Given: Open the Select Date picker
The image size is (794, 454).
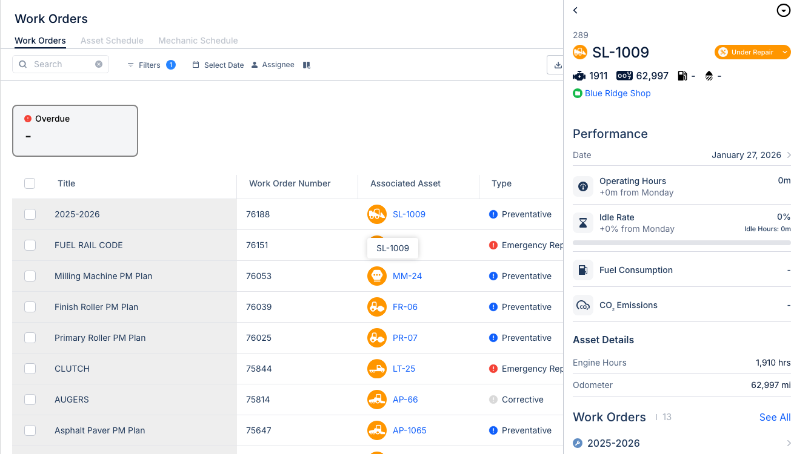Looking at the screenshot, I should tap(218, 65).
